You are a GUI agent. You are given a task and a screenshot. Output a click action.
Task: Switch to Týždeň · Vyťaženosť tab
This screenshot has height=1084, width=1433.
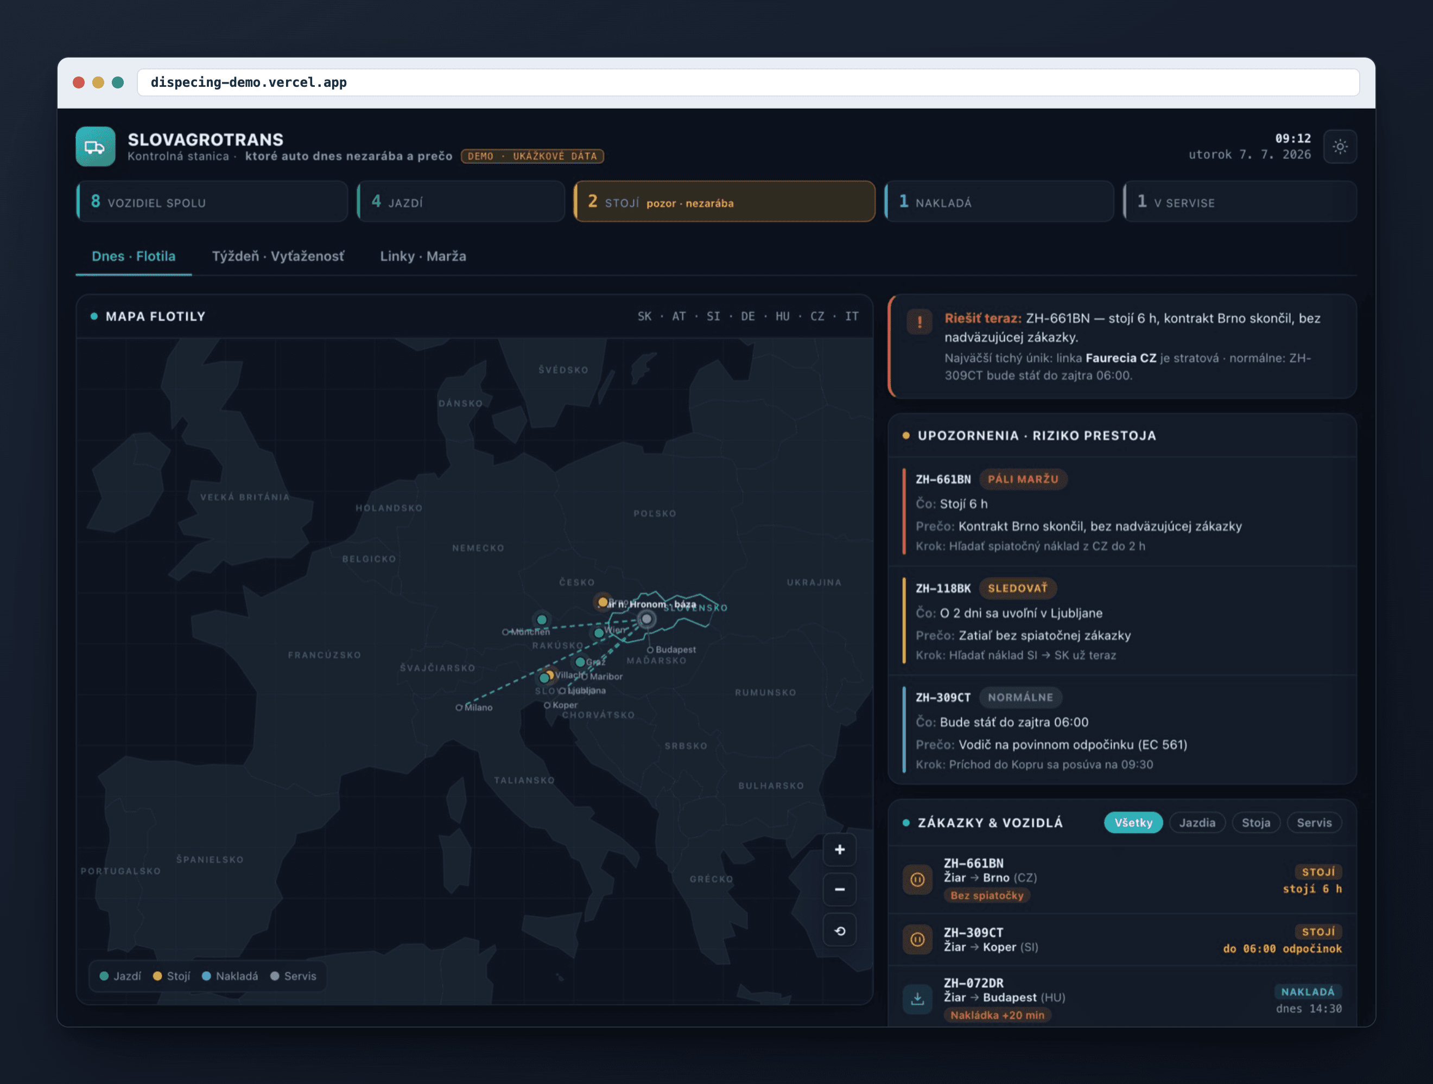[x=278, y=257]
